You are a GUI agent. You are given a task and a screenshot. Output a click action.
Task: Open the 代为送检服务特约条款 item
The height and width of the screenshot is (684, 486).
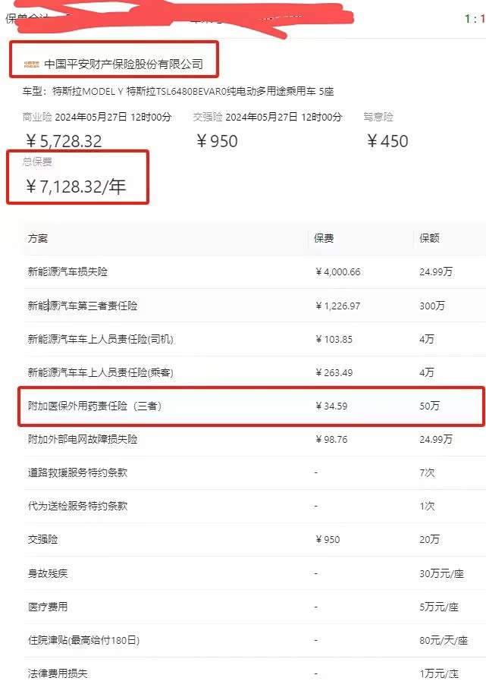coord(77,506)
